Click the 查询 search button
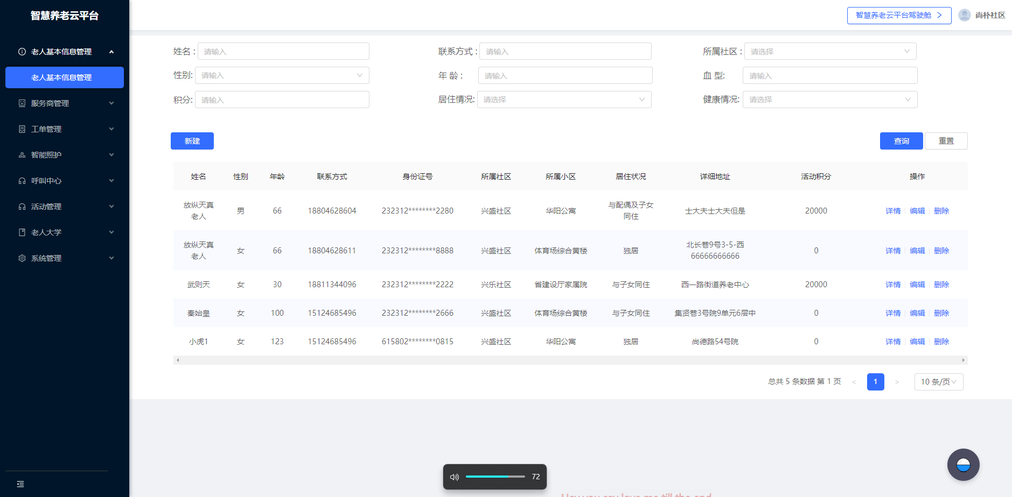1012x497 pixels. [901, 141]
